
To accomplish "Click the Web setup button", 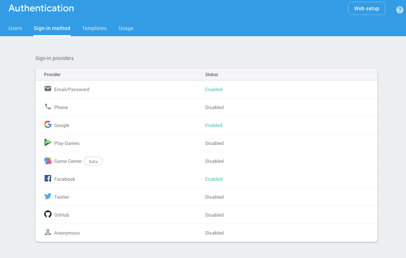I will coord(367,8).
